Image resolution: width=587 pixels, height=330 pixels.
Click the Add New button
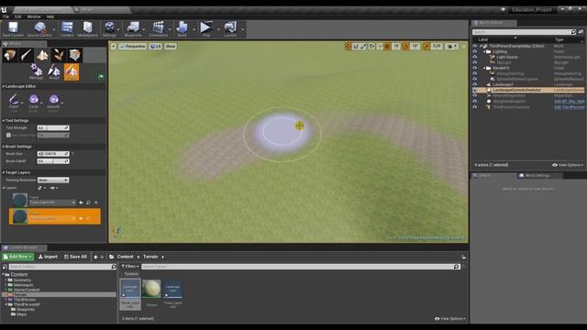click(18, 257)
